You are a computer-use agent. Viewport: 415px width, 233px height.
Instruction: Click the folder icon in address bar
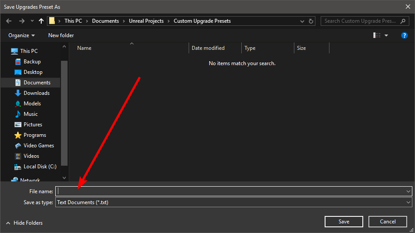[52, 21]
